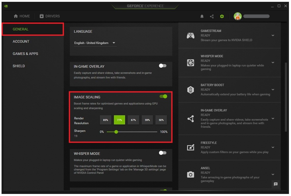
Task: Click the Freestyle filter icon
Action: point(191,147)
